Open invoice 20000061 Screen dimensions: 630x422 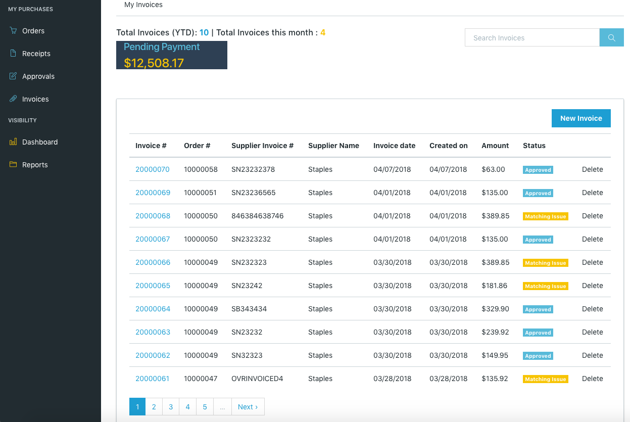tap(152, 379)
